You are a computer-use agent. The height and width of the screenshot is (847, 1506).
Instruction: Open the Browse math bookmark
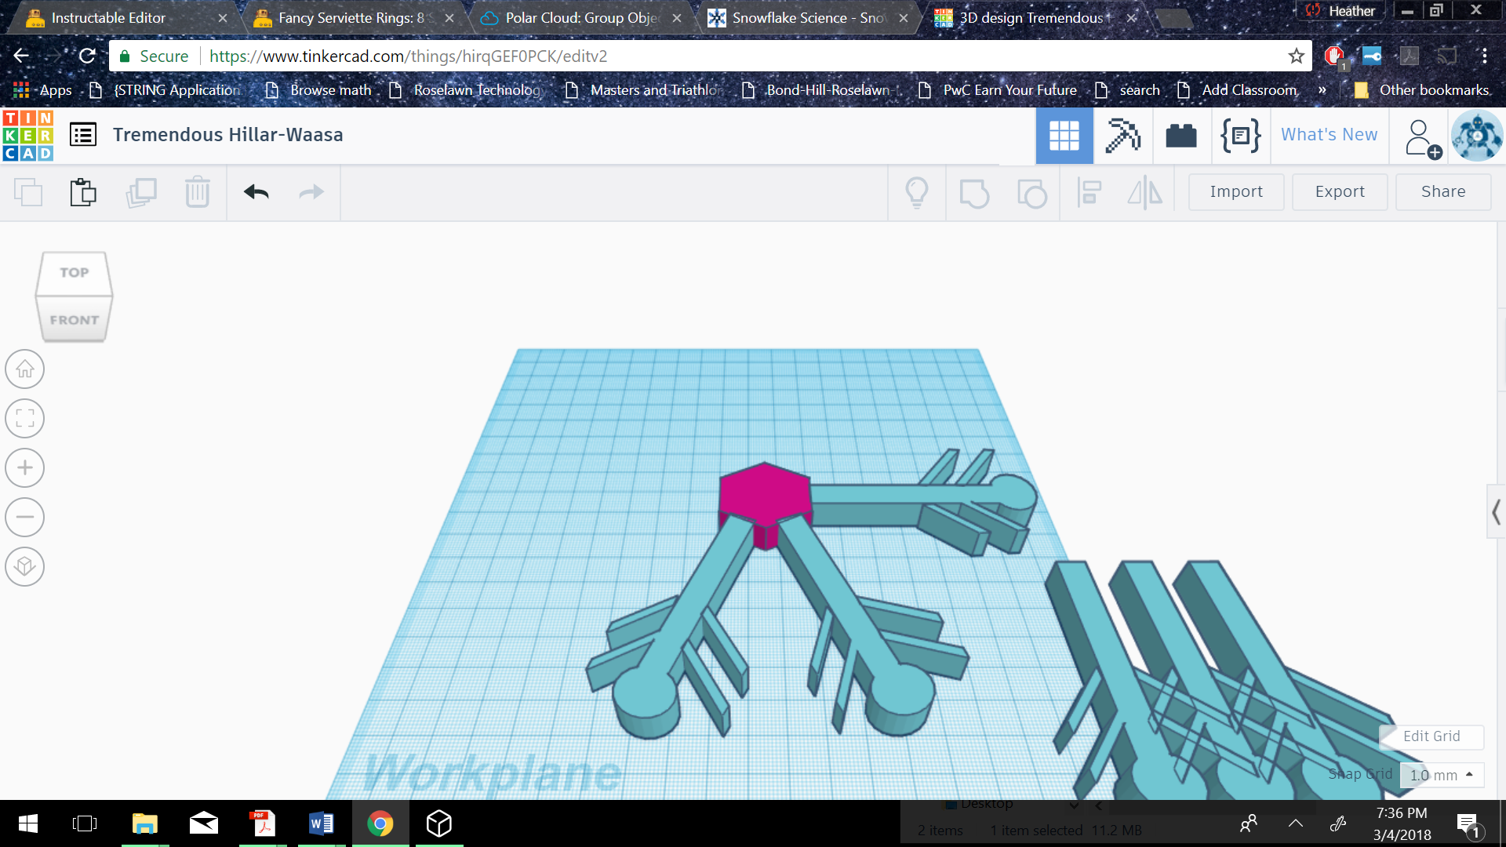click(318, 90)
